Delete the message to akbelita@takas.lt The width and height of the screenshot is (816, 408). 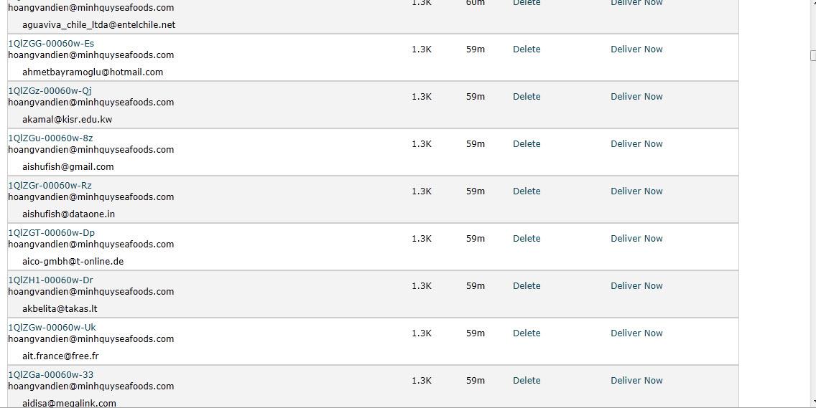tap(527, 285)
